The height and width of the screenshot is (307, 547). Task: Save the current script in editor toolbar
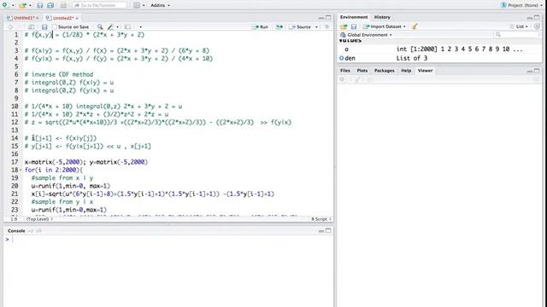click(x=44, y=26)
